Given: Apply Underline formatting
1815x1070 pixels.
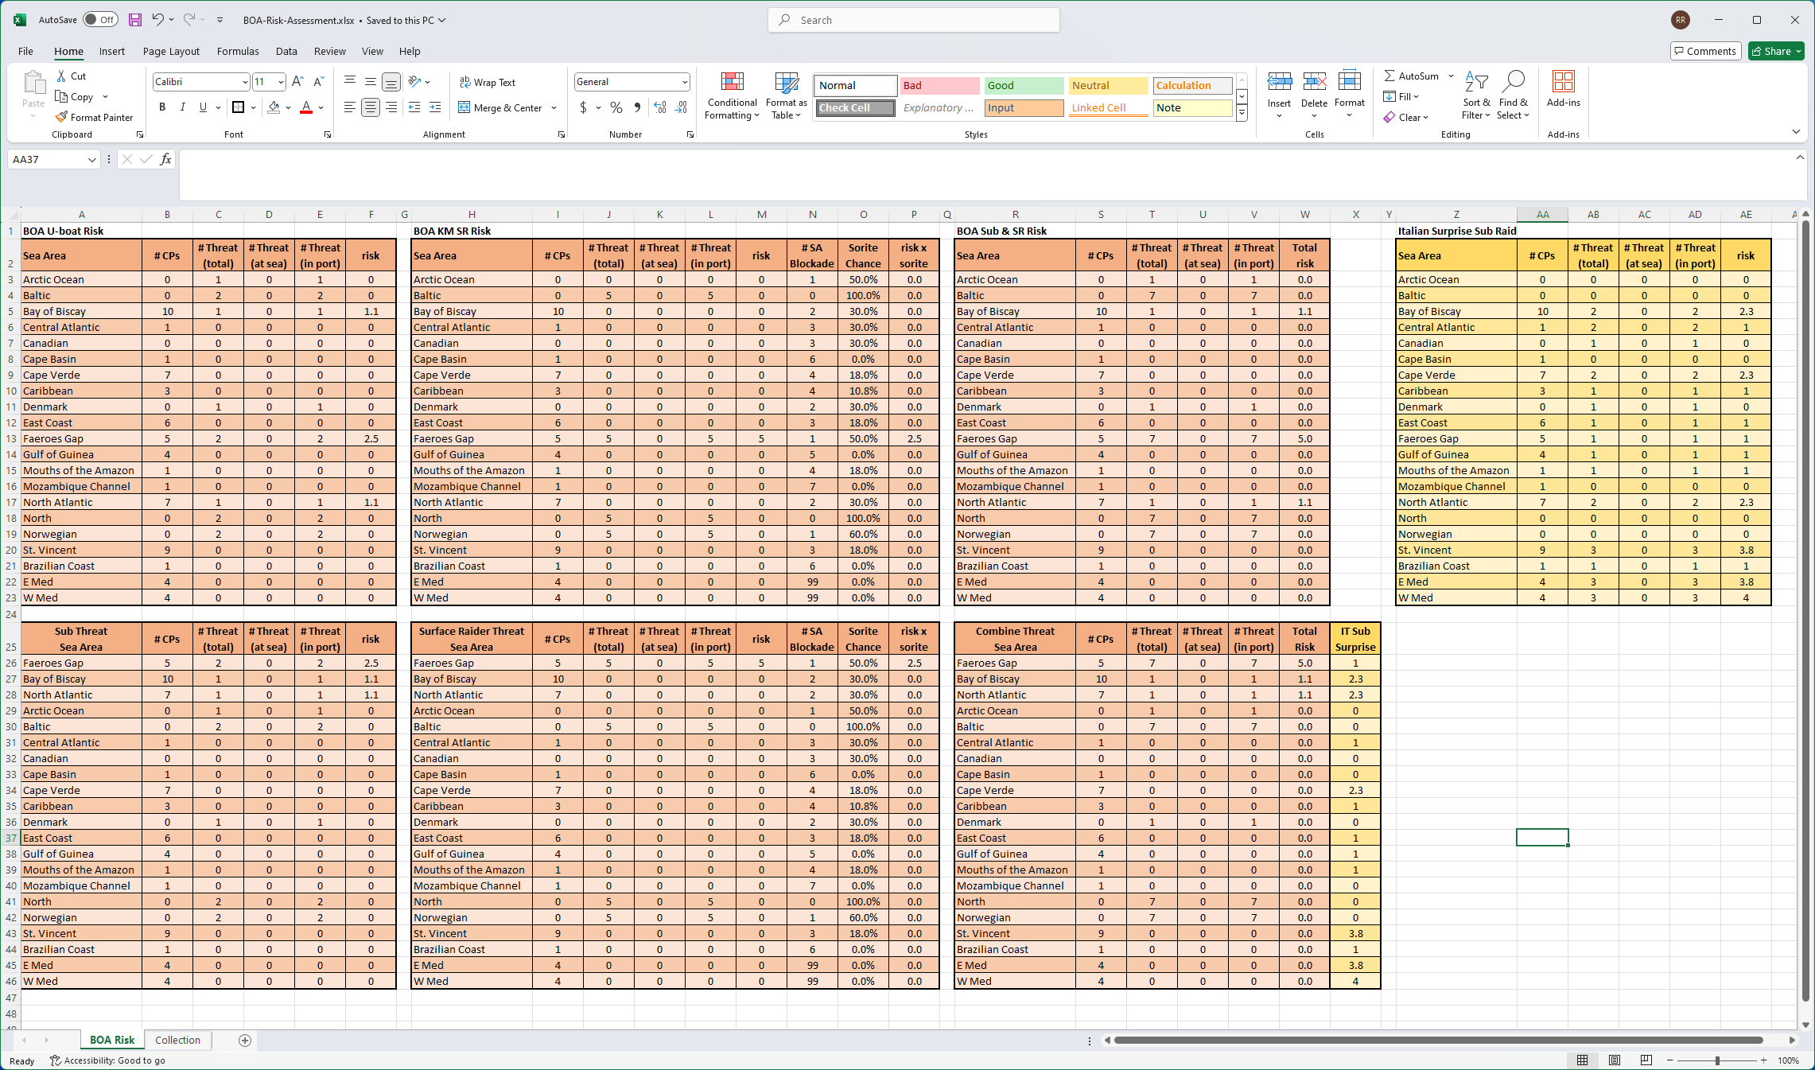Looking at the screenshot, I should click(203, 107).
